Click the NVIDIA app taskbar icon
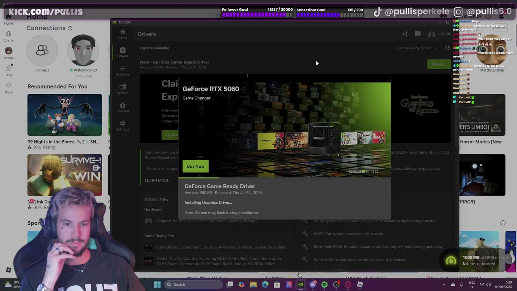The height and width of the screenshot is (291, 517). coord(301,285)
